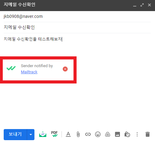
Task: Click the subject field 지메일 수신확인
Action: click(x=77, y=27)
